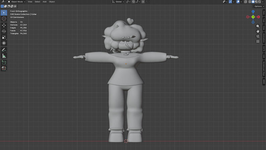The width and height of the screenshot is (266, 150).
Task: Toggle snapping magnet
Action: tap(133, 2)
